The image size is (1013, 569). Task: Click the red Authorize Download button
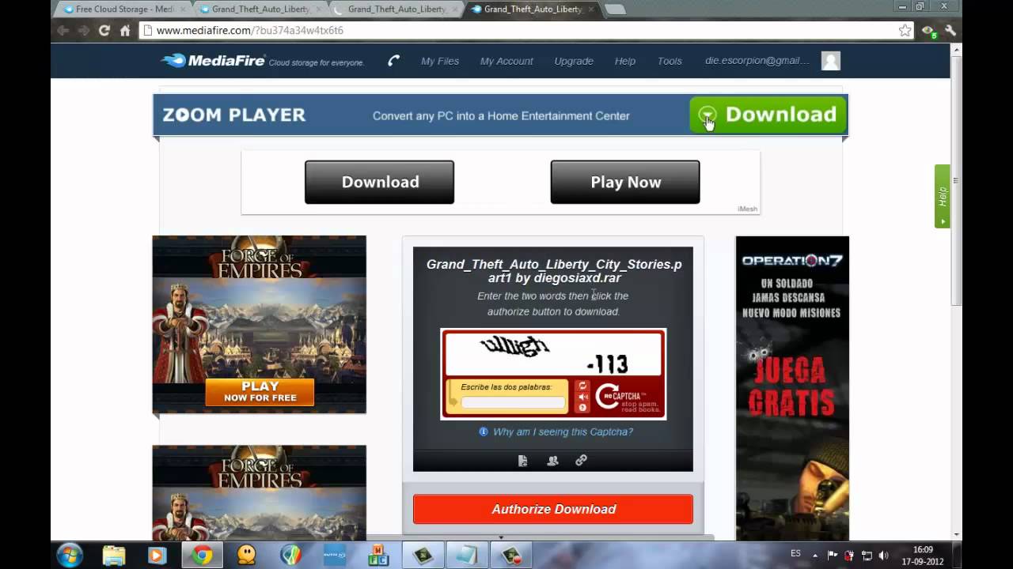point(553,509)
